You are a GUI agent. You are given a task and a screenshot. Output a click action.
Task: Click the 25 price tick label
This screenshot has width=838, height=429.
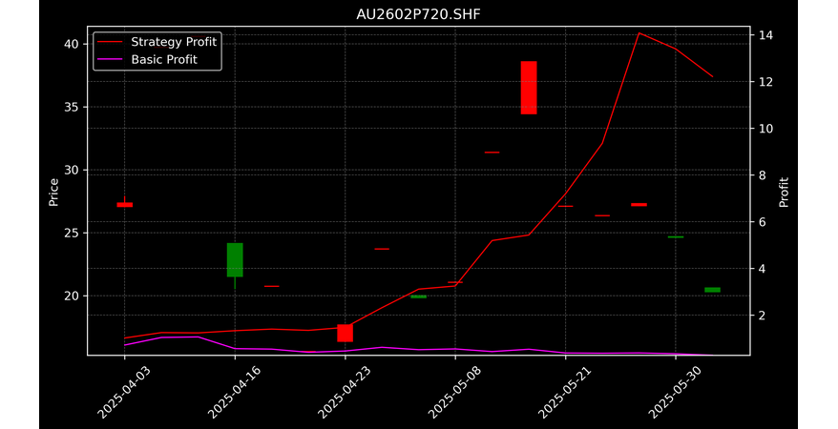[72, 234]
